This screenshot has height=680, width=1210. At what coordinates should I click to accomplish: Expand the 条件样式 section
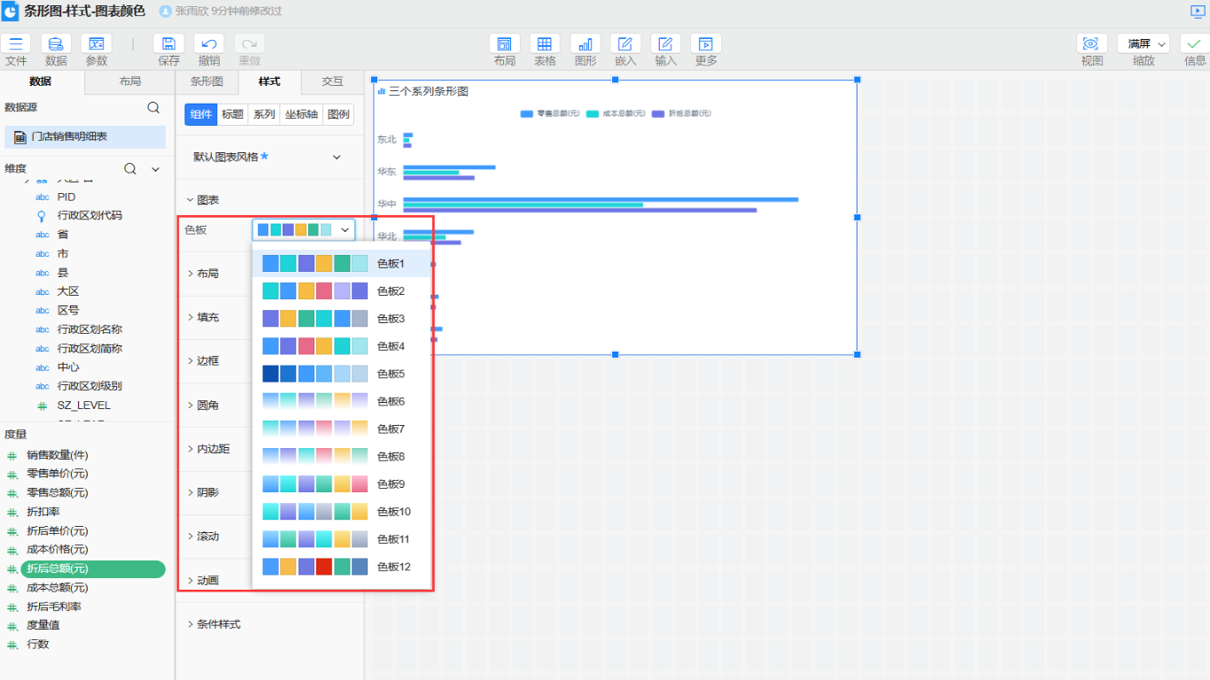point(218,624)
